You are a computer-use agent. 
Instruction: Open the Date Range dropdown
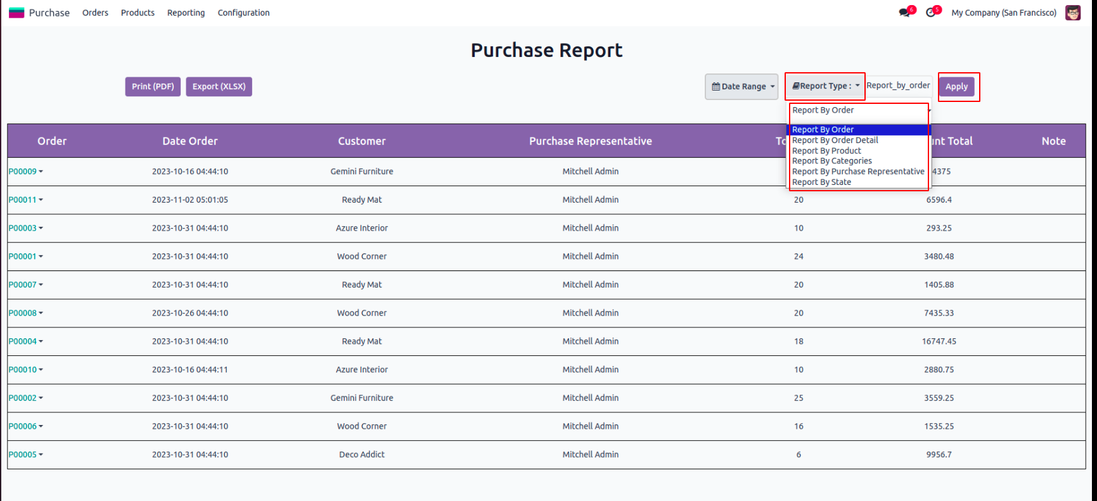click(x=741, y=87)
